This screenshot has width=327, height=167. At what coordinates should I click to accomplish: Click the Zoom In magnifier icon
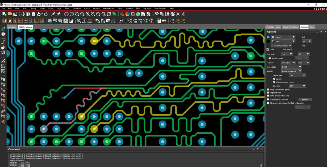point(88,14)
